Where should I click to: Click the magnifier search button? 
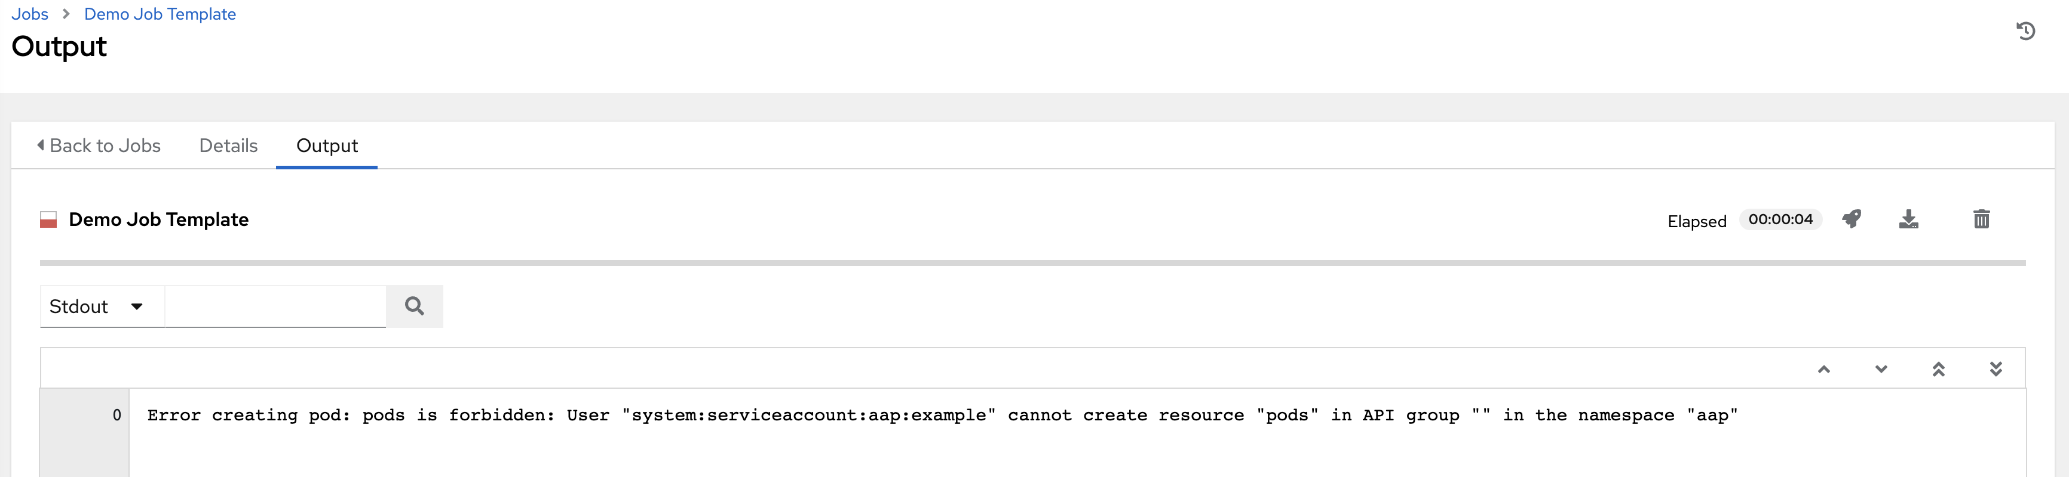[415, 306]
